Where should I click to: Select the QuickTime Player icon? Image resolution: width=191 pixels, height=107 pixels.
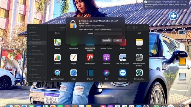click(57, 73)
